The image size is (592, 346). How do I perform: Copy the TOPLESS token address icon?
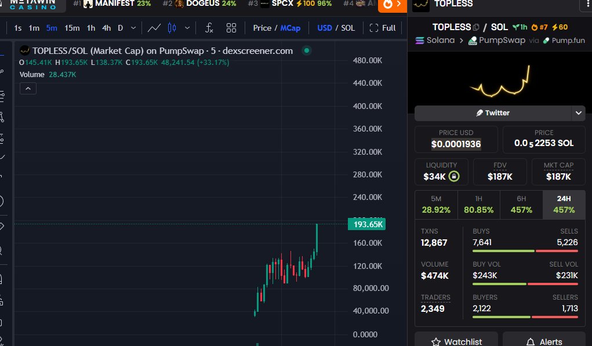[x=475, y=27]
